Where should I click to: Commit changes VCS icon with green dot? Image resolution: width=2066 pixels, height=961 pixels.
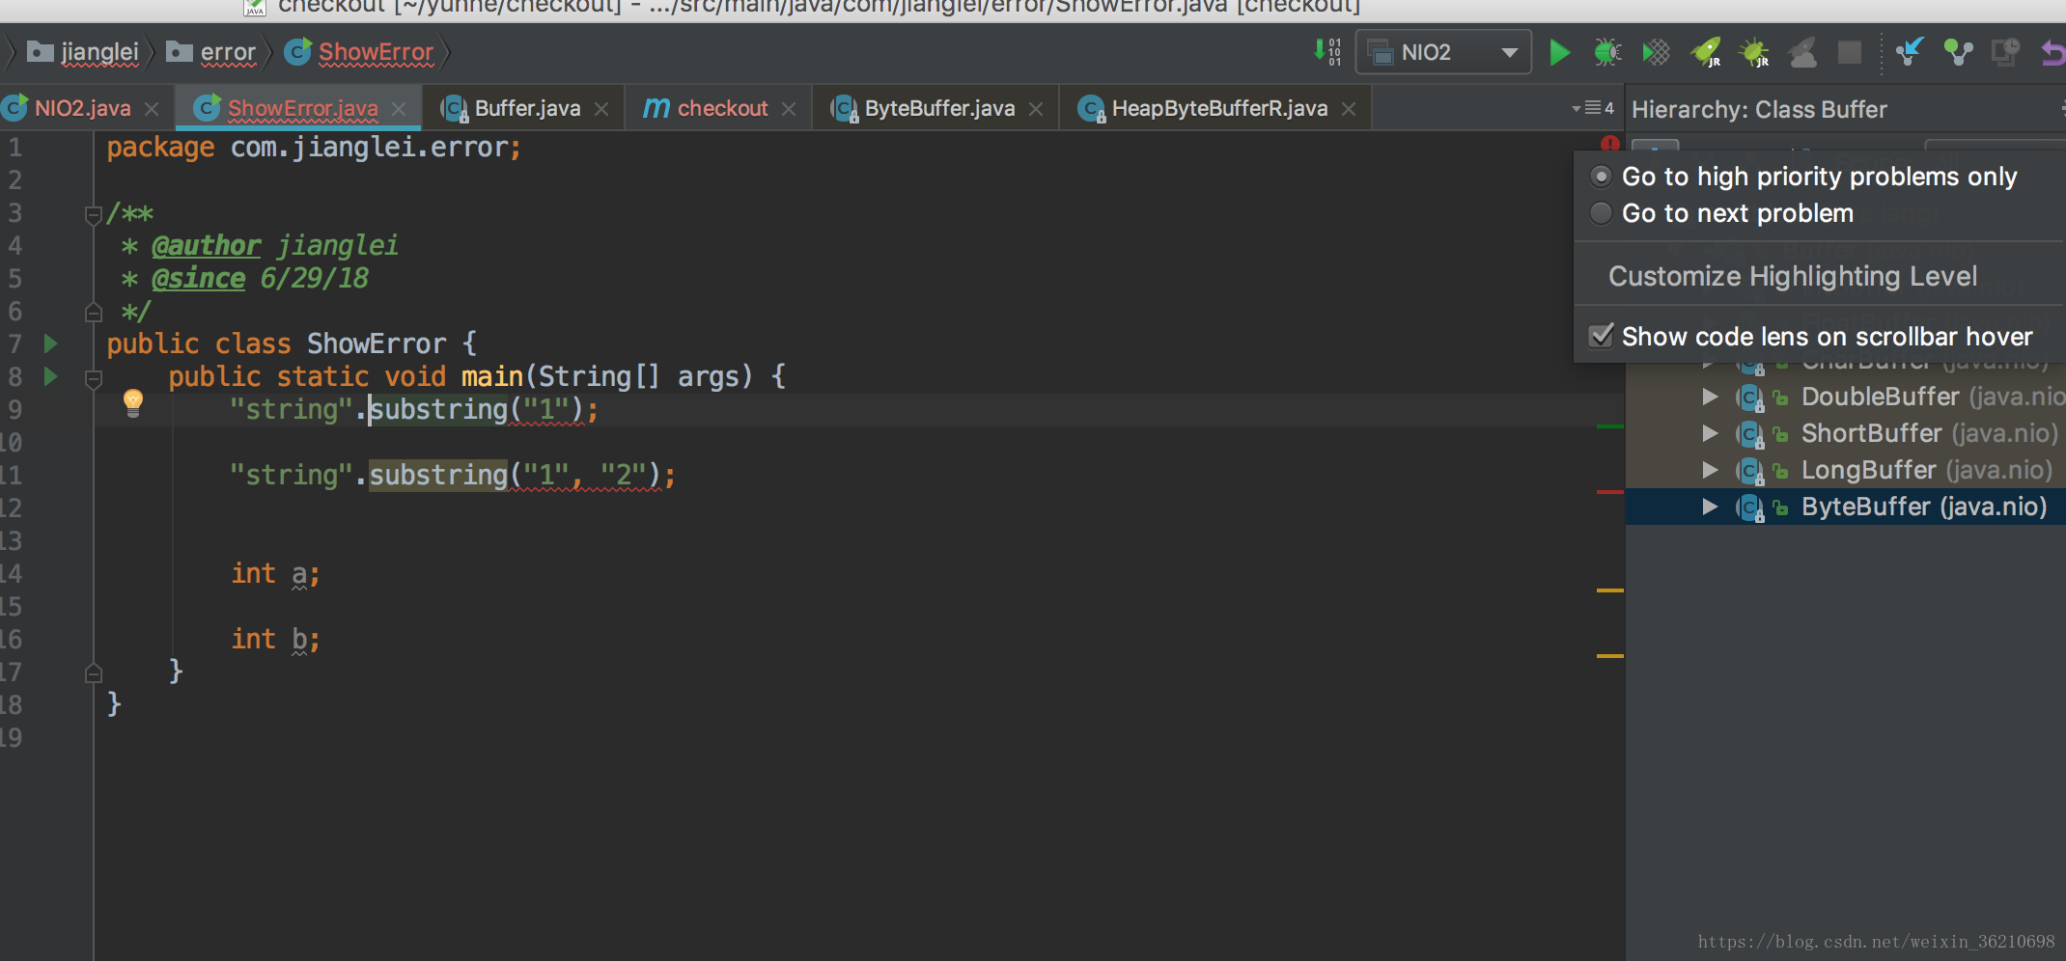[x=1958, y=52]
